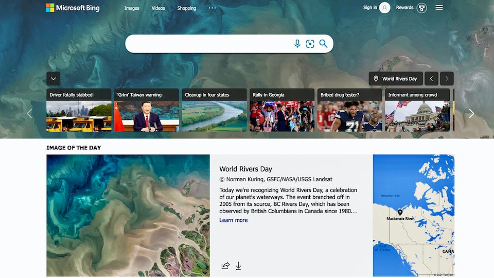Click the Sign in profile avatar
Screen dimensions: 494x278
pyautogui.click(x=384, y=8)
